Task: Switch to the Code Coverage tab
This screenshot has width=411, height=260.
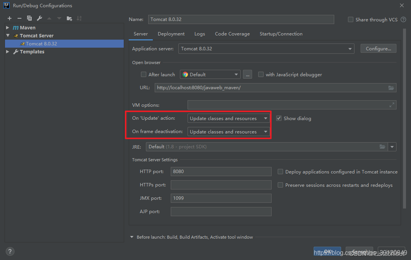Action: (232, 34)
